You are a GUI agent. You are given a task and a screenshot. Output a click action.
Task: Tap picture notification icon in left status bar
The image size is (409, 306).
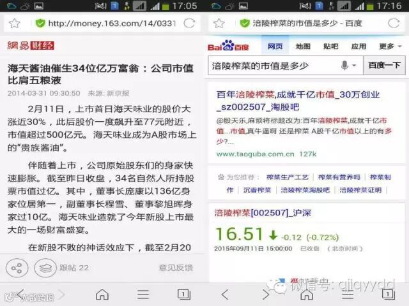pos(39,6)
